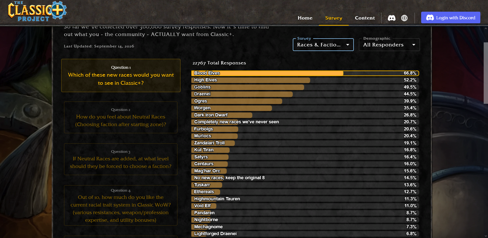Select Question 2 about Neutral Races
The image size is (488, 238).
point(121,117)
